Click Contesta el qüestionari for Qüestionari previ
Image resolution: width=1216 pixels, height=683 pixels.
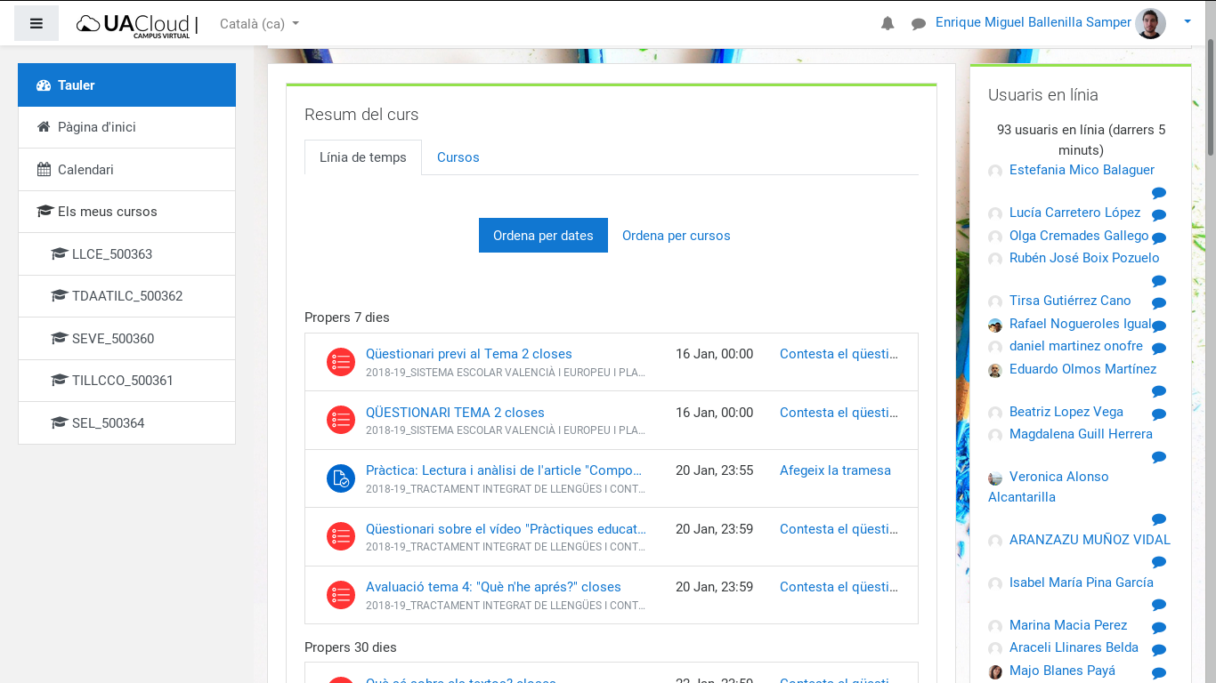[x=839, y=354]
